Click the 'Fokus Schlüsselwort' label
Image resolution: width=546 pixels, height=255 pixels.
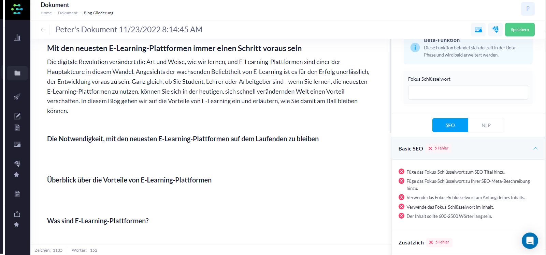click(429, 79)
